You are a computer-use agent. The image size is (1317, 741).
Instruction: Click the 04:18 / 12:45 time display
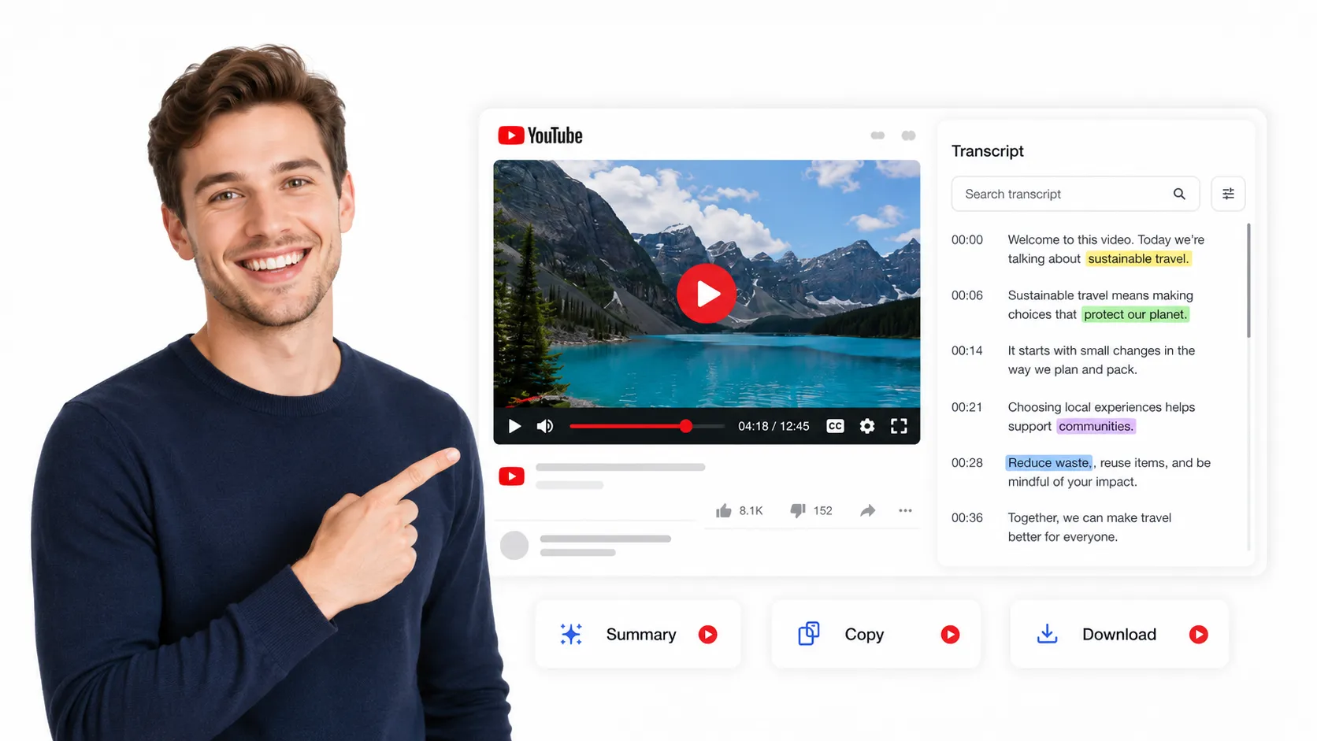tap(774, 426)
